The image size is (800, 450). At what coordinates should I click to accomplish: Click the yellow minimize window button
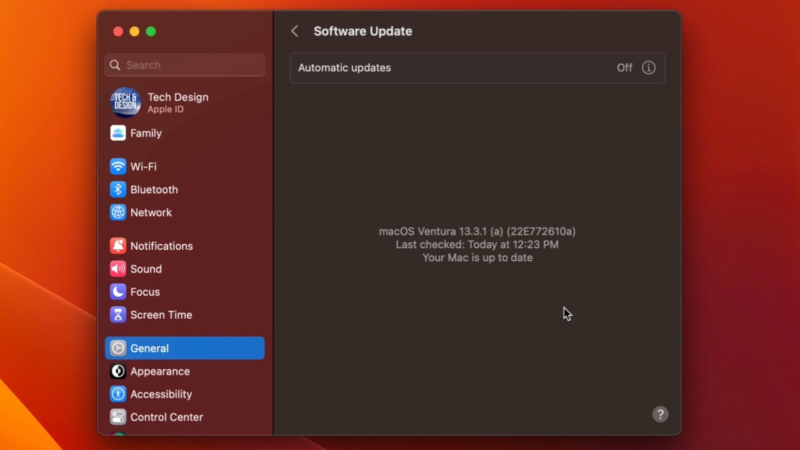point(134,31)
